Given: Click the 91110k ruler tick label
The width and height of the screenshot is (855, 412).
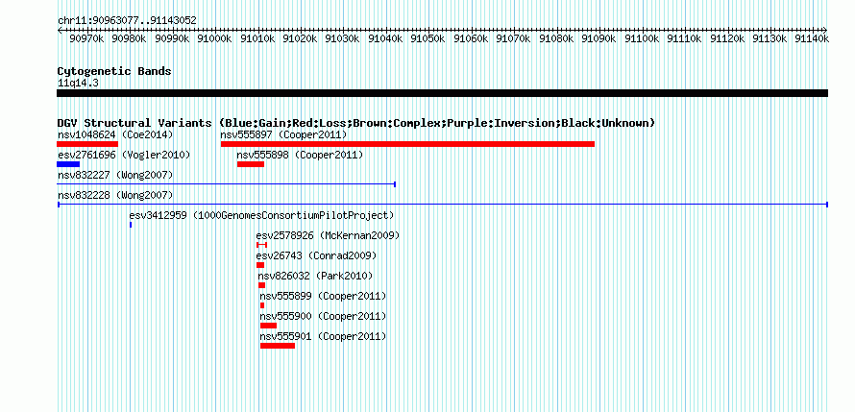Looking at the screenshot, I should 684,38.
